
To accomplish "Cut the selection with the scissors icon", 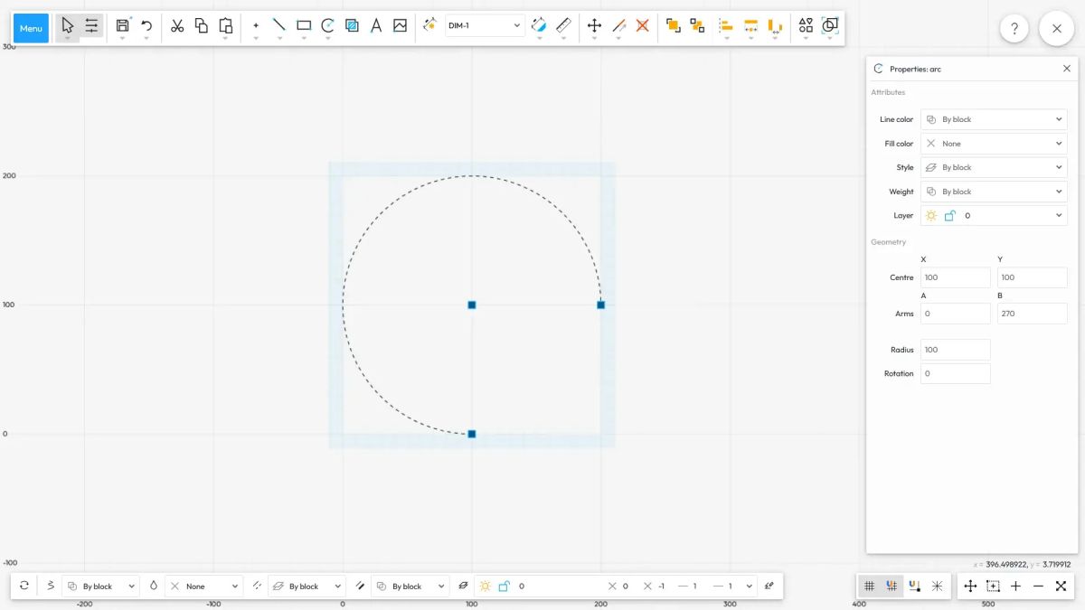I will coord(177,25).
